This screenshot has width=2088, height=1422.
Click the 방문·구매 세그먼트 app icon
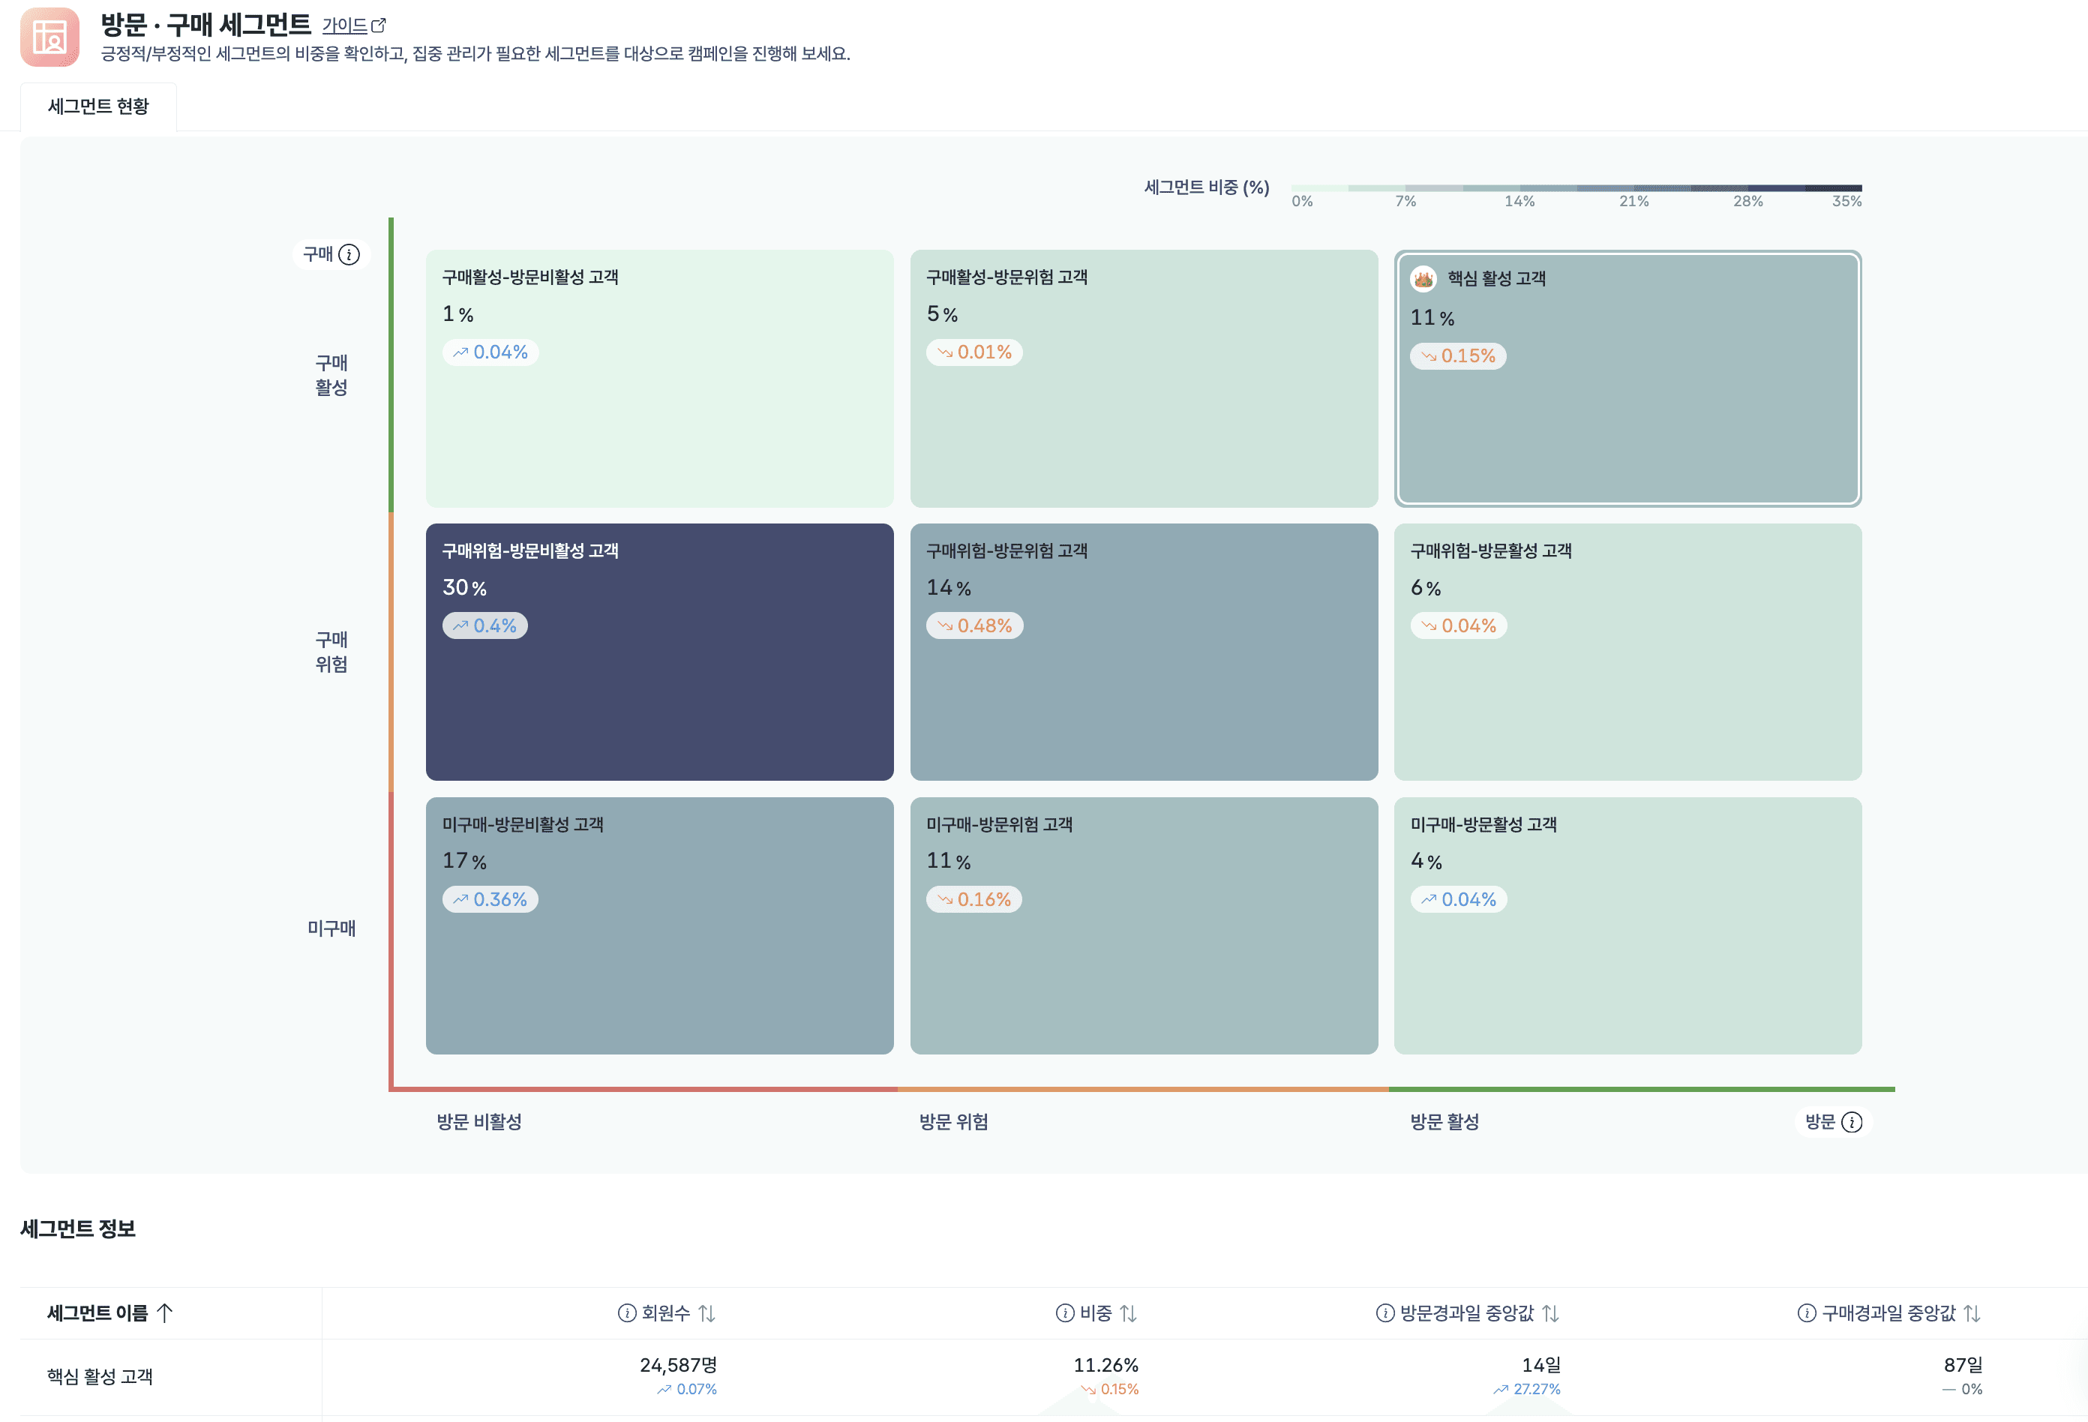(49, 37)
